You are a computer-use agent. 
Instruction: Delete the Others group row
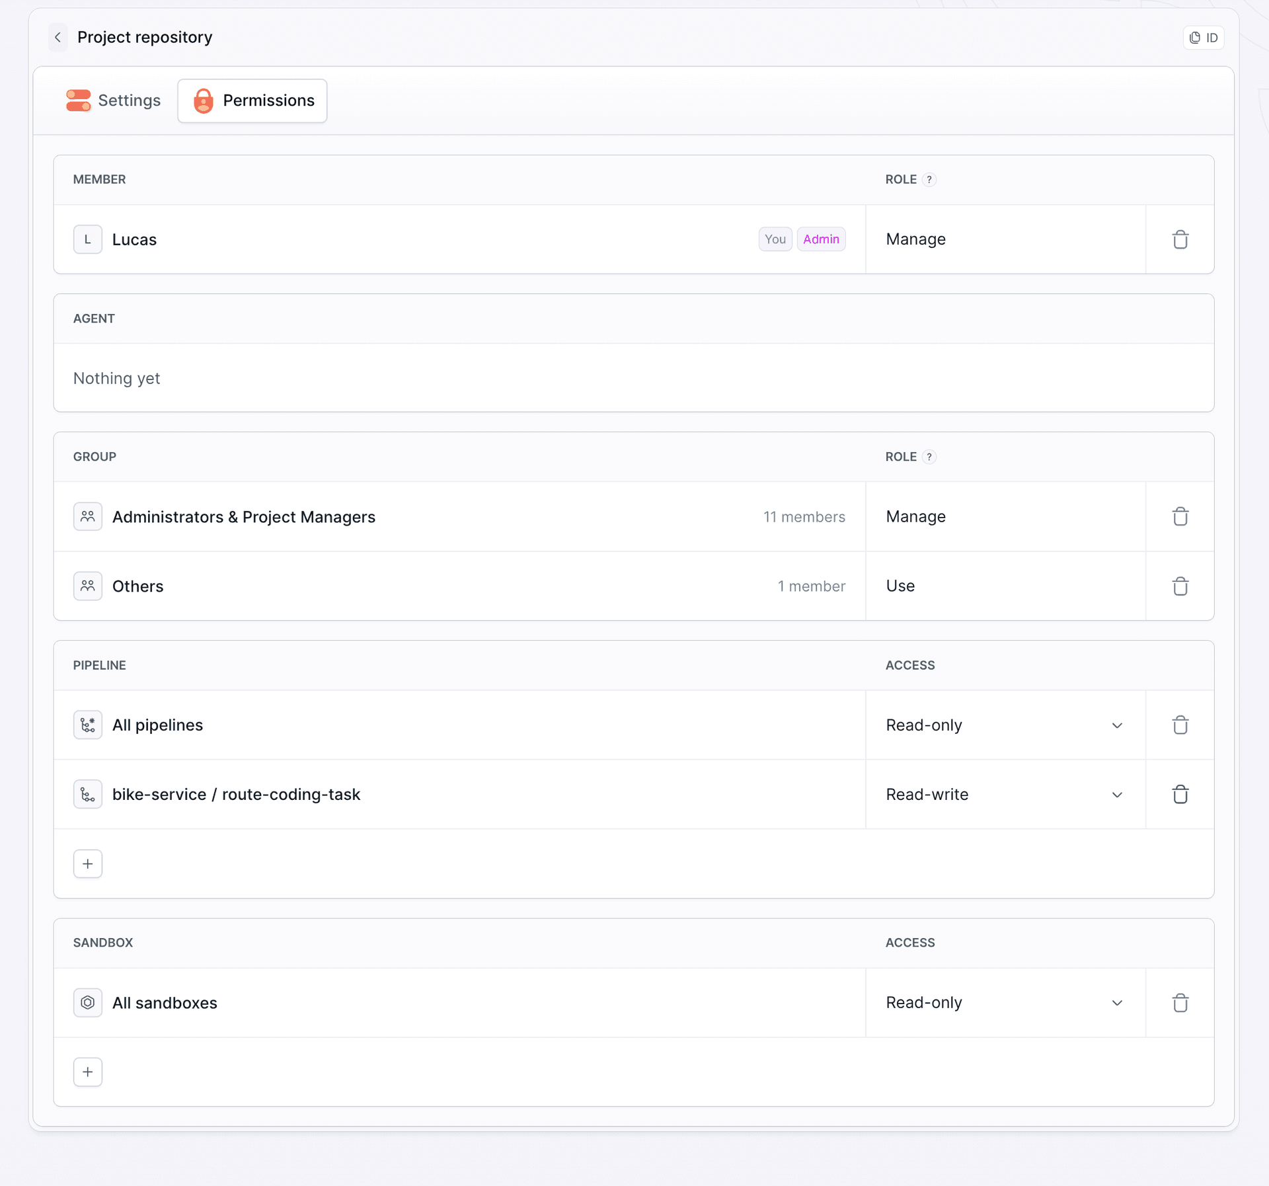point(1180,586)
